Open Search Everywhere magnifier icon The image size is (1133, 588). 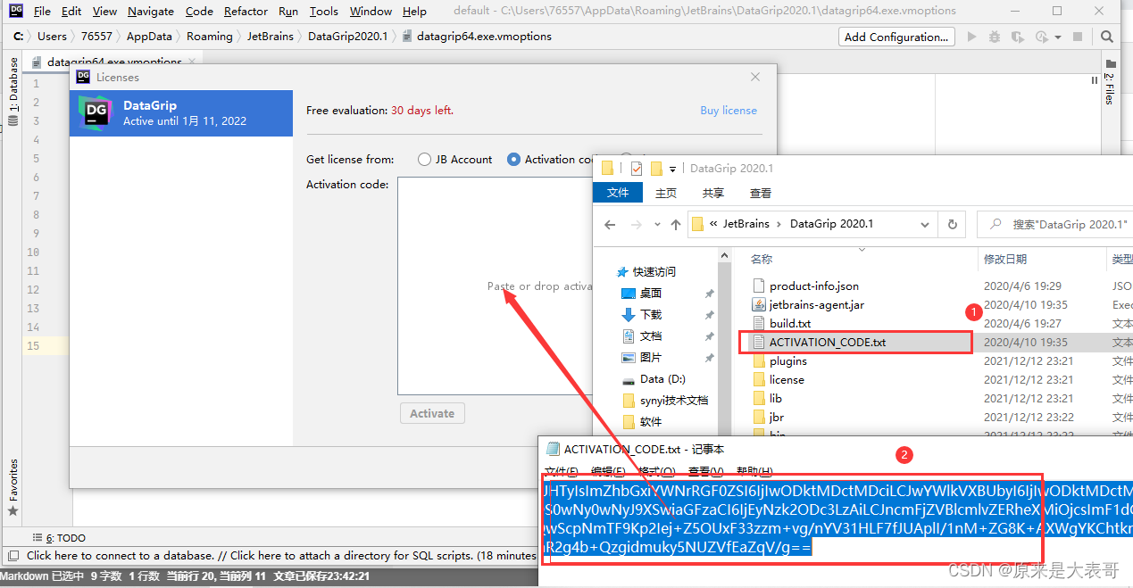(1107, 37)
